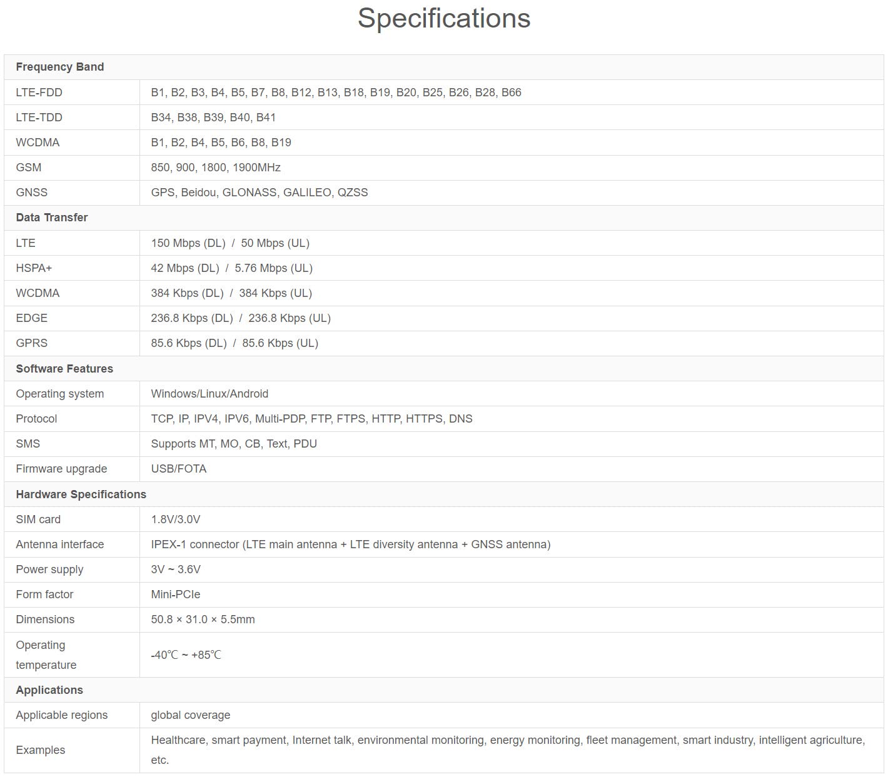Screen dimensions: 888x777
Task: Click the LTE-FDD row label
Action: (x=39, y=93)
